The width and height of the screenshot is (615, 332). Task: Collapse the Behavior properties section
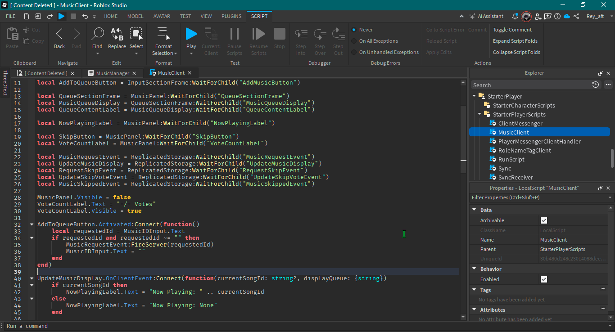click(x=474, y=269)
